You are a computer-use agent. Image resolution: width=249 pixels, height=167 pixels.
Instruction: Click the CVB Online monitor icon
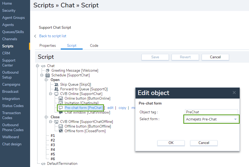point(56,94)
